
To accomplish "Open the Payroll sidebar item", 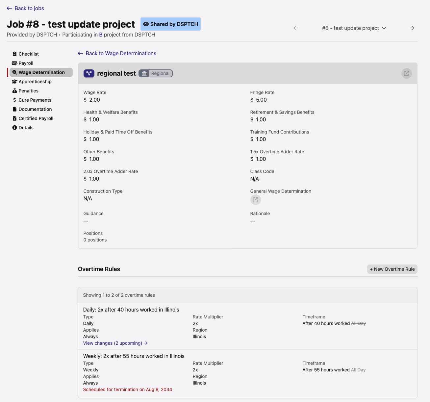I will click(x=41, y=63).
